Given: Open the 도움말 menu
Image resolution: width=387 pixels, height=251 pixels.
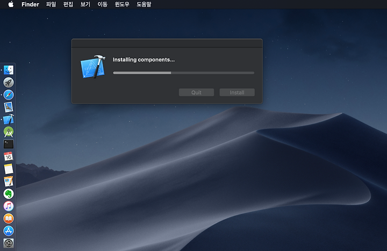Looking at the screenshot, I should click(x=144, y=4).
